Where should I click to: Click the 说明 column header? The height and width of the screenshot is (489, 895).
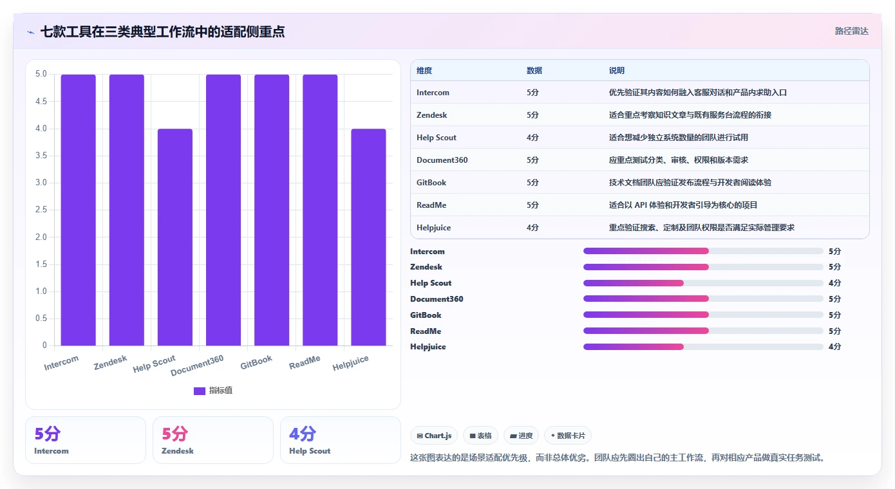click(617, 71)
